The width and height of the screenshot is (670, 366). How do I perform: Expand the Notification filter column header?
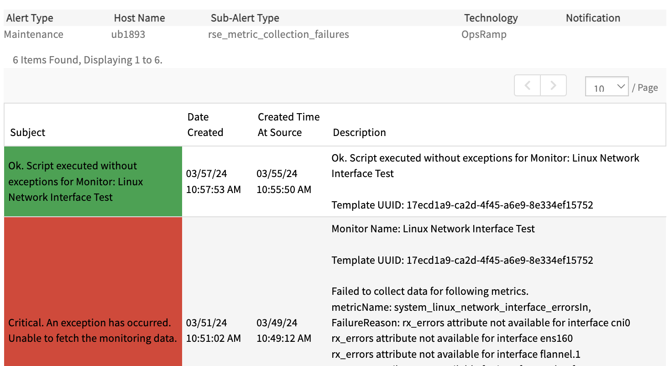[x=592, y=18]
